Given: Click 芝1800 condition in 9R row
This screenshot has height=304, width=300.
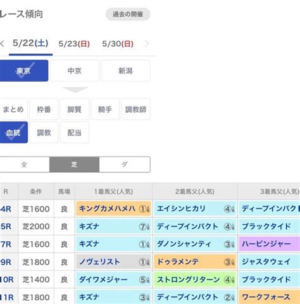Looking at the screenshot, I should tap(36, 262).
